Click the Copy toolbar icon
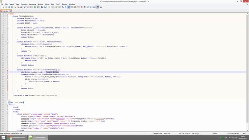Viewport: 249px width, 140px height. (28, 7)
